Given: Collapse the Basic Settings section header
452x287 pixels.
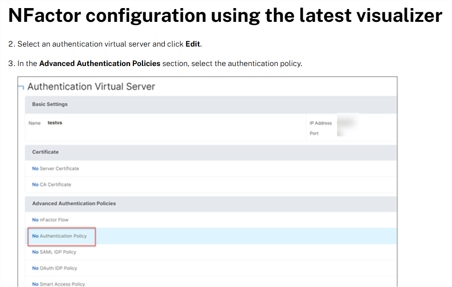Looking at the screenshot, I should (211, 105).
